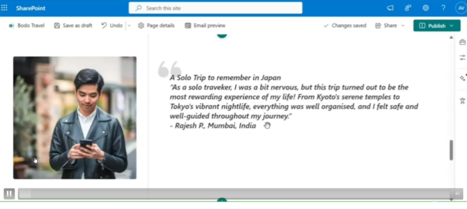467x209 pixels.
Task: Expand the Share dropdown chevron
Action: pos(403,25)
